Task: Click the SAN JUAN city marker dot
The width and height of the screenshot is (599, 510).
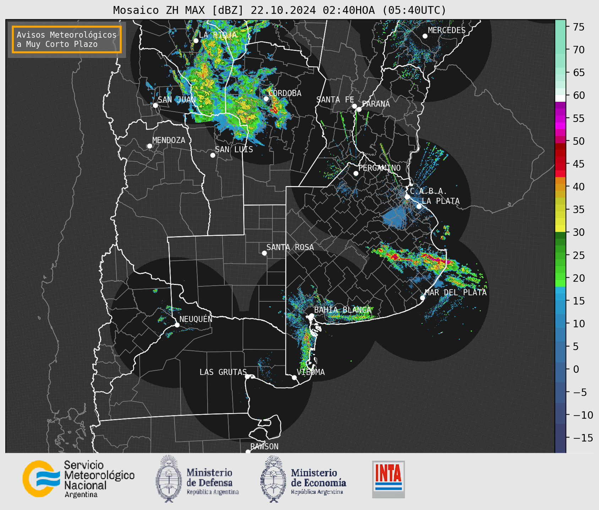Action: point(155,105)
